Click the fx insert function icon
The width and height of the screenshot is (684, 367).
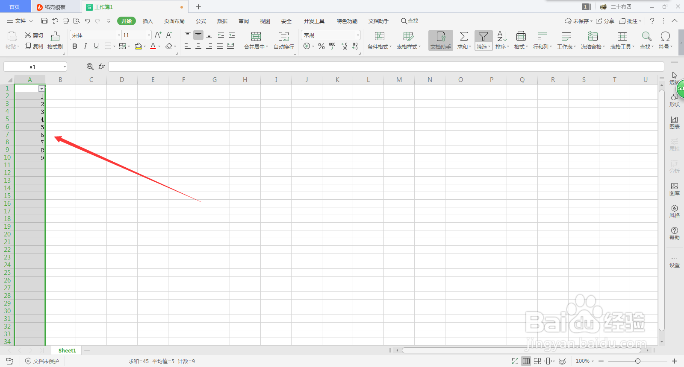point(101,67)
